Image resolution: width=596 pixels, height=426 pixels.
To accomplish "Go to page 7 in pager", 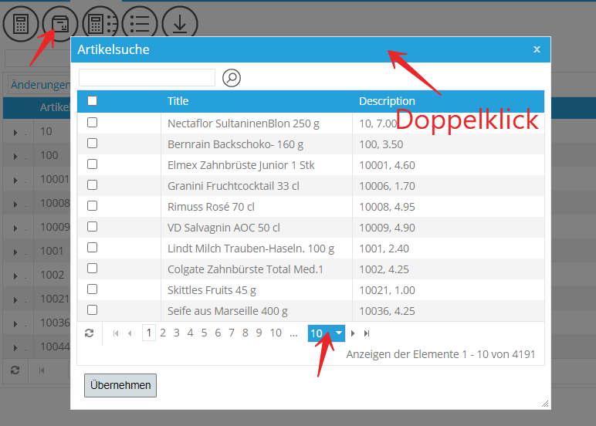I will tap(232, 333).
